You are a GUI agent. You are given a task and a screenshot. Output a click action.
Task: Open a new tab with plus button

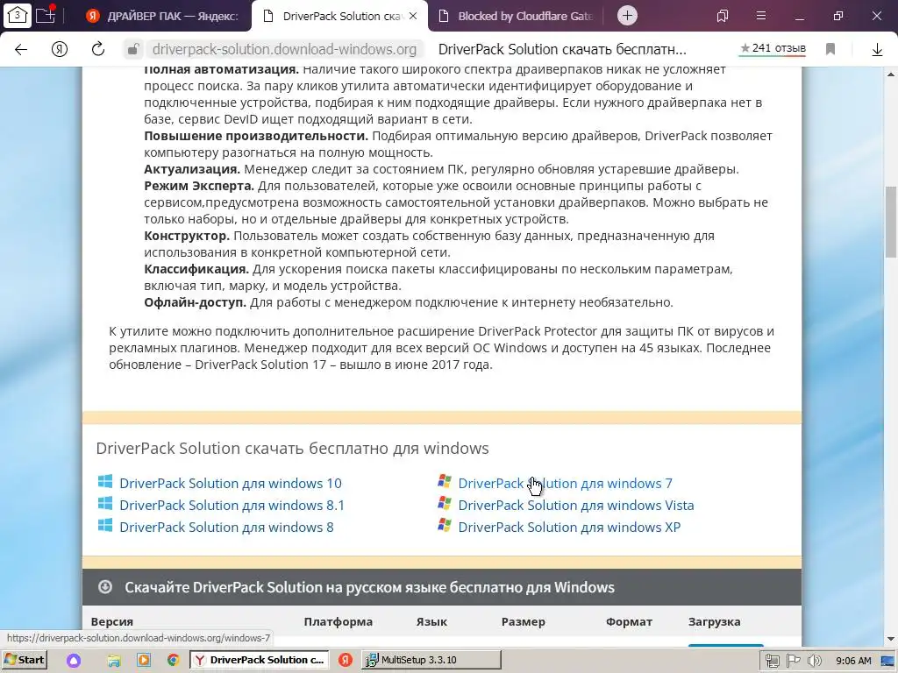(x=627, y=16)
